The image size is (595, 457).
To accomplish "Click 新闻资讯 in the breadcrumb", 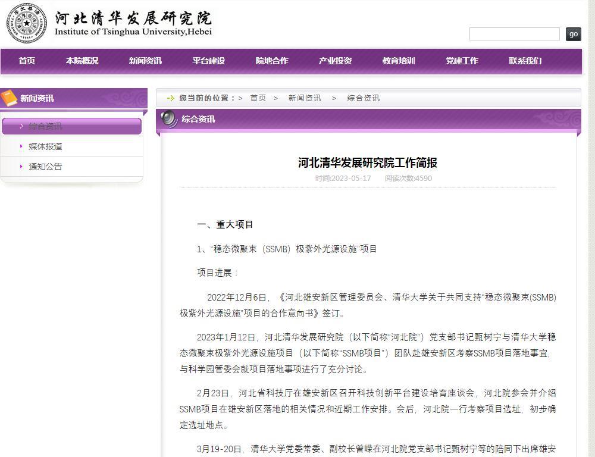I will 305,98.
